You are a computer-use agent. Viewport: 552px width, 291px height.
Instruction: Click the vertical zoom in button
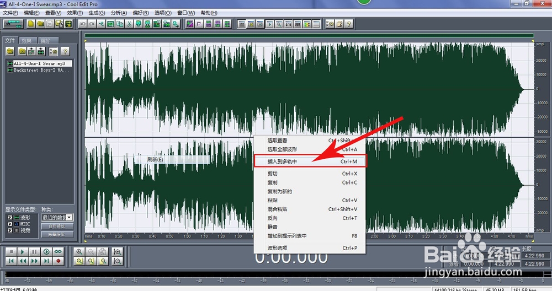point(117,252)
